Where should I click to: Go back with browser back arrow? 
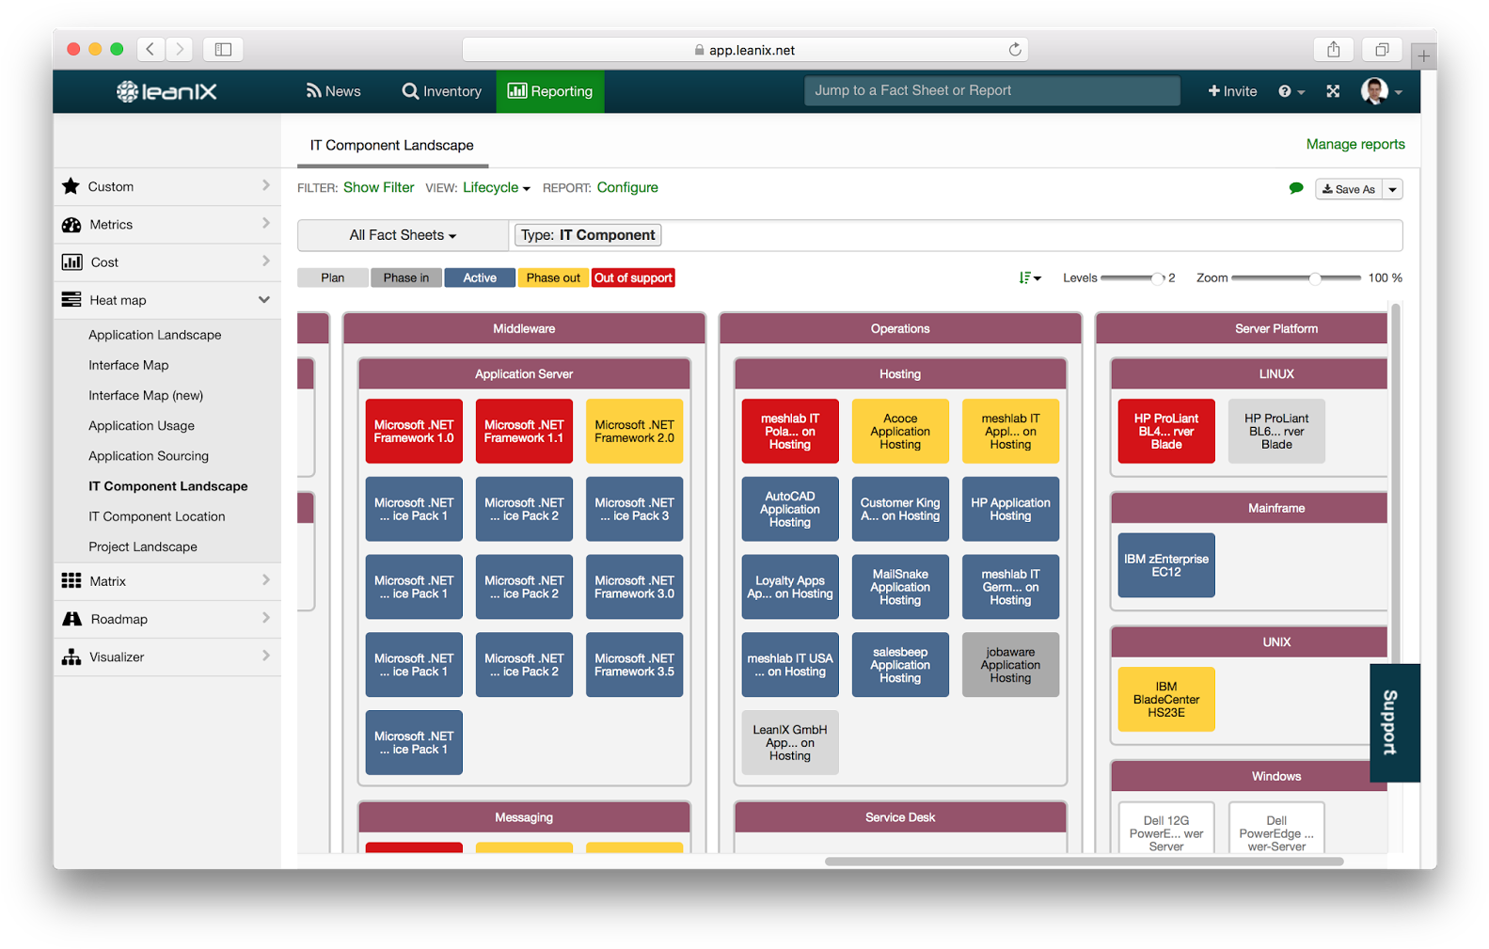tap(150, 49)
